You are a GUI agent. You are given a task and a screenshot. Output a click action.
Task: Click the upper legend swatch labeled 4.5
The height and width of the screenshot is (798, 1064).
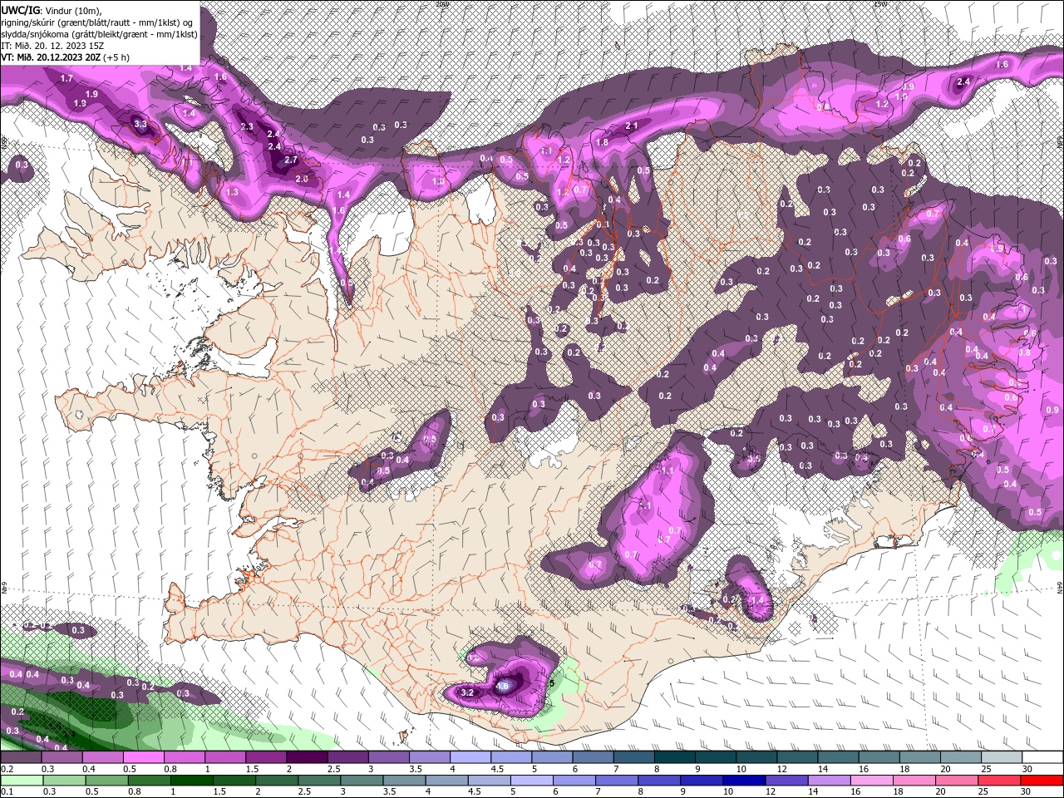[x=511, y=757]
